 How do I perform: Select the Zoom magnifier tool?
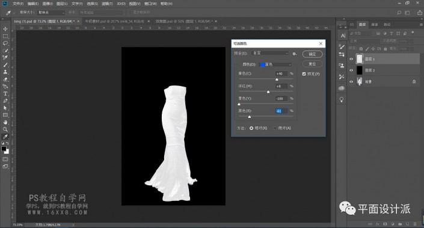[5, 129]
